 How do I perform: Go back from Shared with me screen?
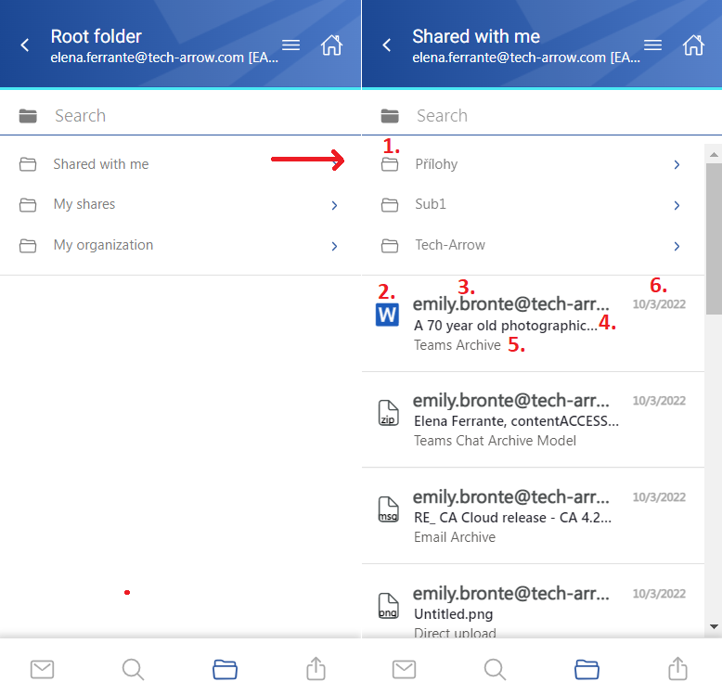[387, 45]
